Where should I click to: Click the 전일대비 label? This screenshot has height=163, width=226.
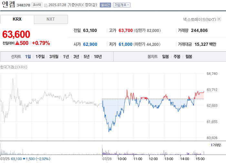(x=8, y=43)
